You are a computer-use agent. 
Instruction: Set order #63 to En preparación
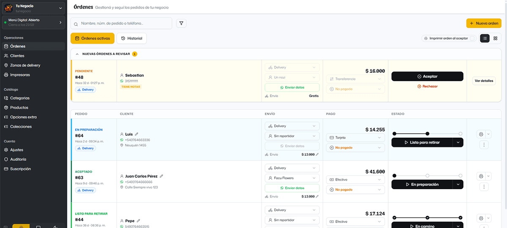pyautogui.click(x=422, y=185)
